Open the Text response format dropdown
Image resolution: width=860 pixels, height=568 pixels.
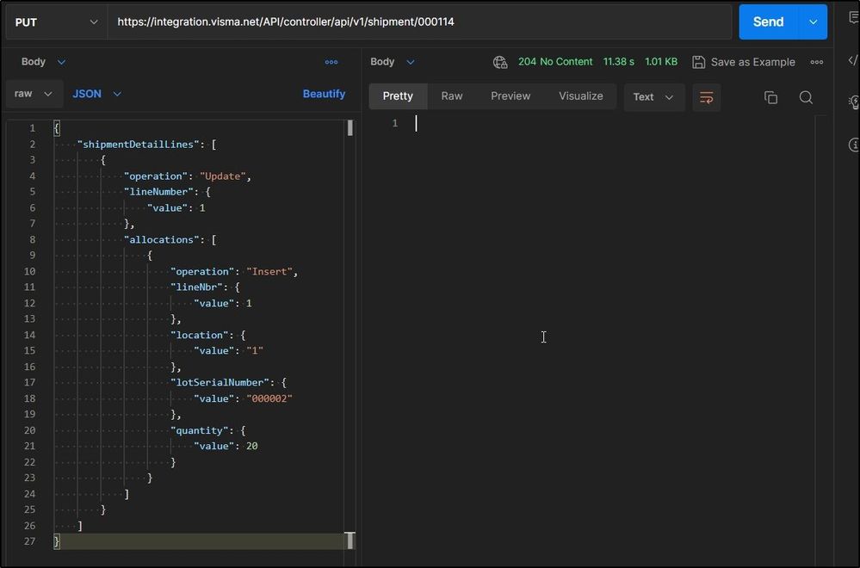click(653, 97)
